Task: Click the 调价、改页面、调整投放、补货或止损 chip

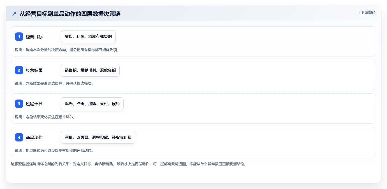Action: tap(98, 137)
